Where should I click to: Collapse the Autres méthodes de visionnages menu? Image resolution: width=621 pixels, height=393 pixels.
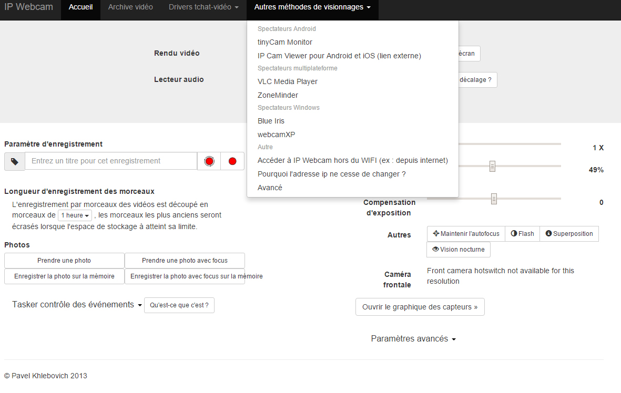point(312,7)
